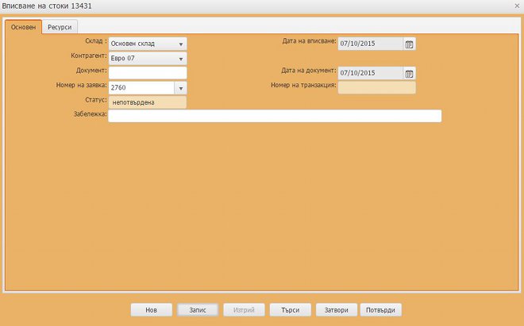Image resolution: width=524 pixels, height=326 pixels.
Task: Confirm with the Потвърди button
Action: pos(382,310)
